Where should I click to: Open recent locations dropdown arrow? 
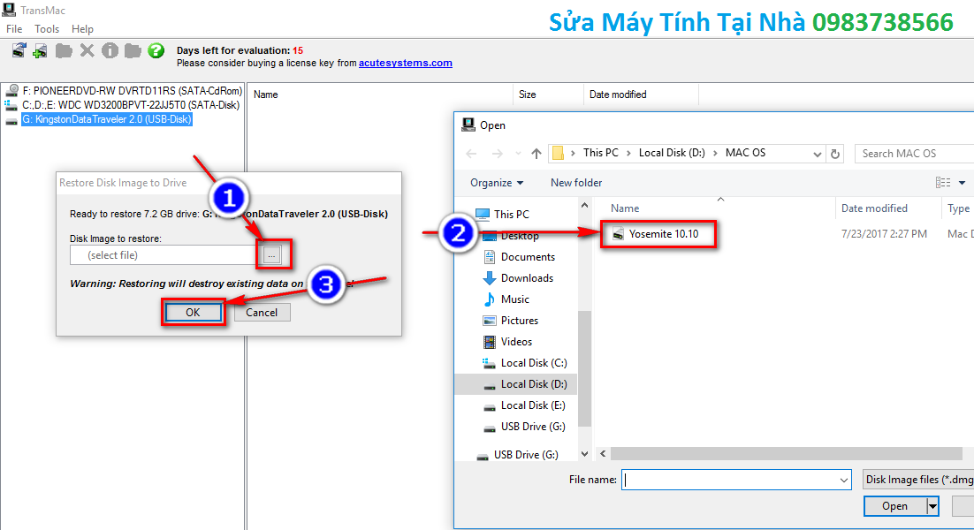(518, 154)
